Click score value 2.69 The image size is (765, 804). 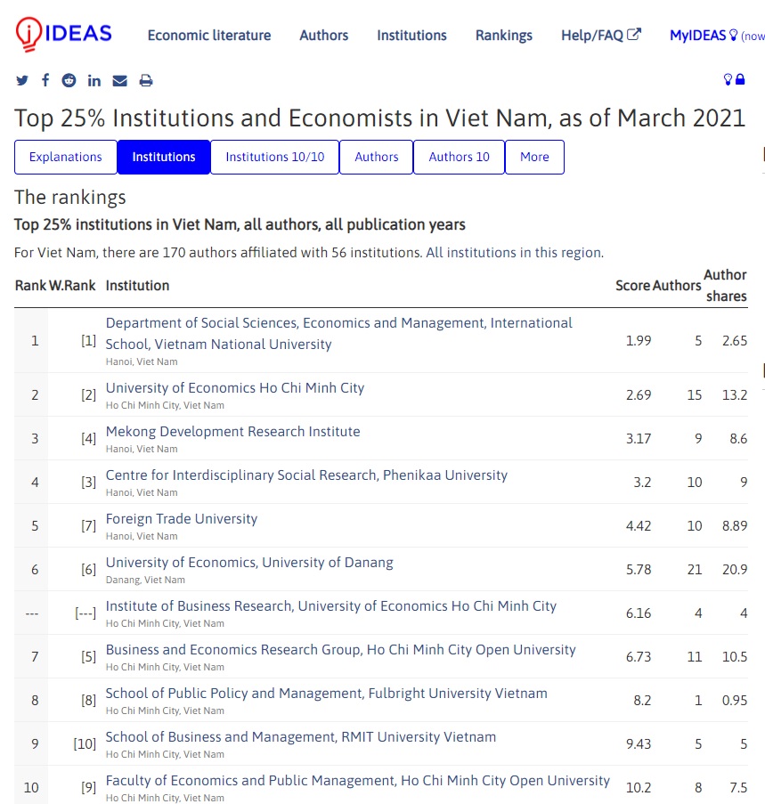pyautogui.click(x=639, y=395)
